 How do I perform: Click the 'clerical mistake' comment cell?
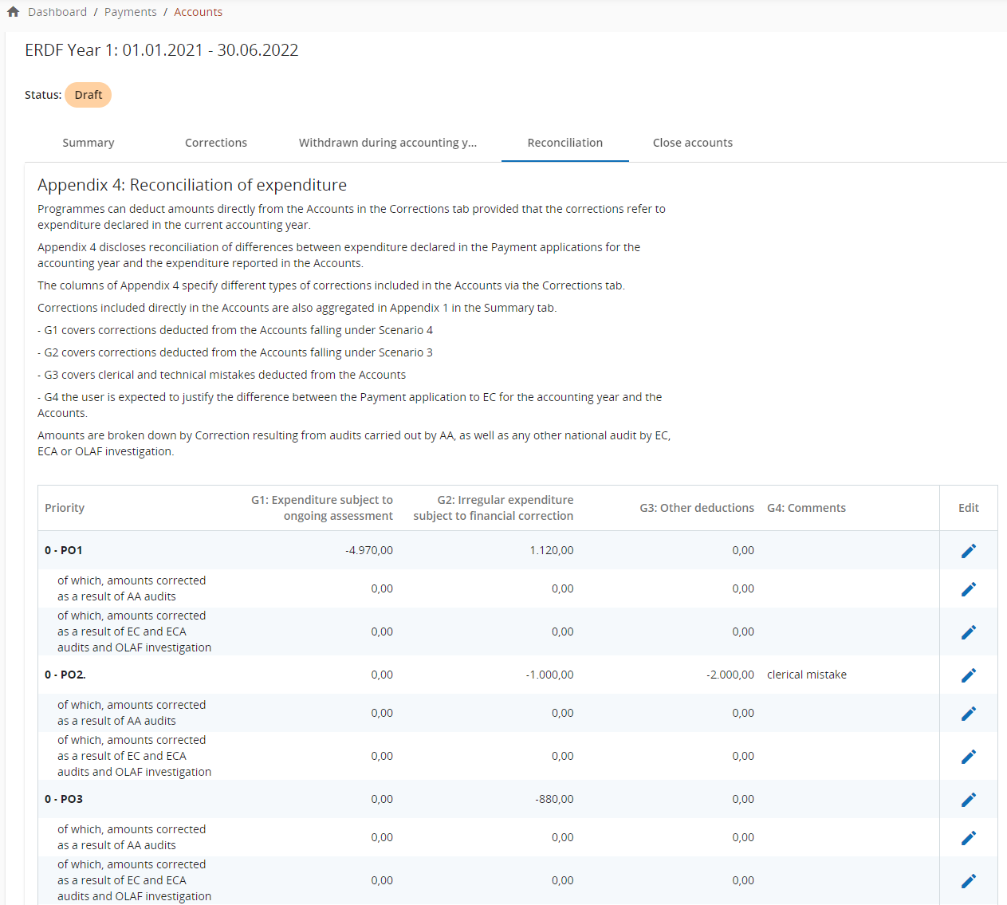pos(807,675)
